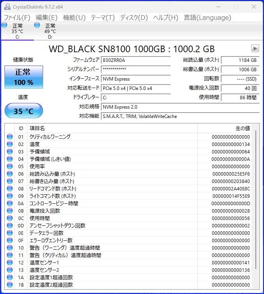264x294 pixels.
Task: Click the rotation rate value ---- (SSD)
Action: tap(240, 79)
